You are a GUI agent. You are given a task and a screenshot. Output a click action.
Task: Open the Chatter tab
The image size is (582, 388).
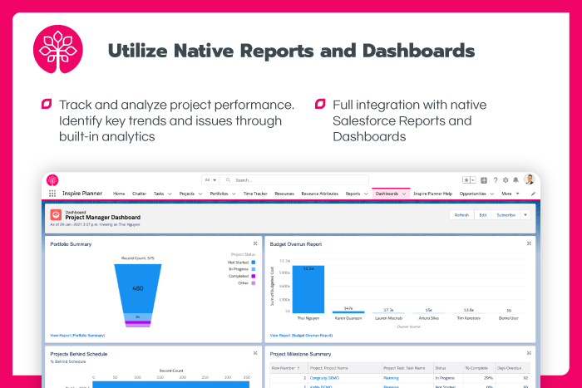[x=139, y=194]
